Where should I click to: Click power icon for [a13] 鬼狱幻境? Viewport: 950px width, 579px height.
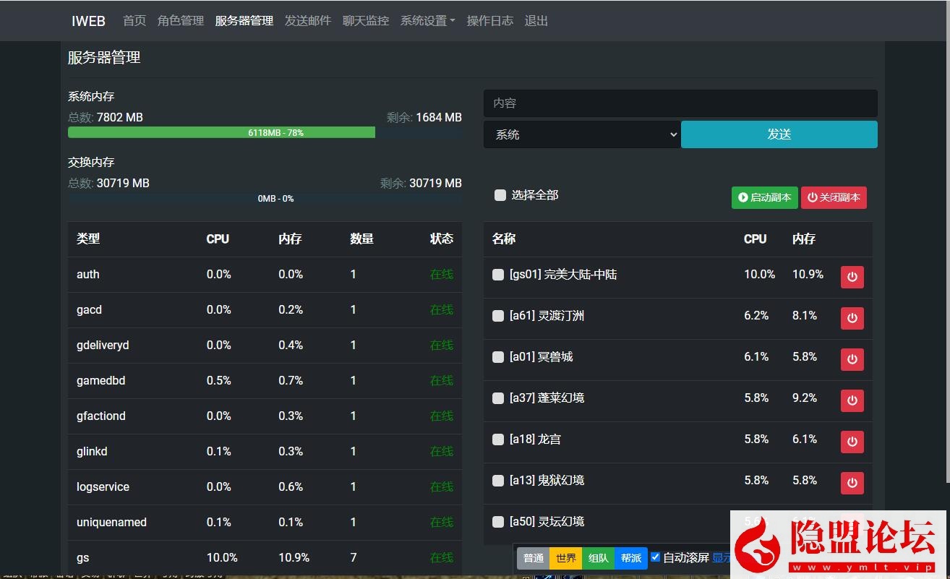(x=852, y=483)
